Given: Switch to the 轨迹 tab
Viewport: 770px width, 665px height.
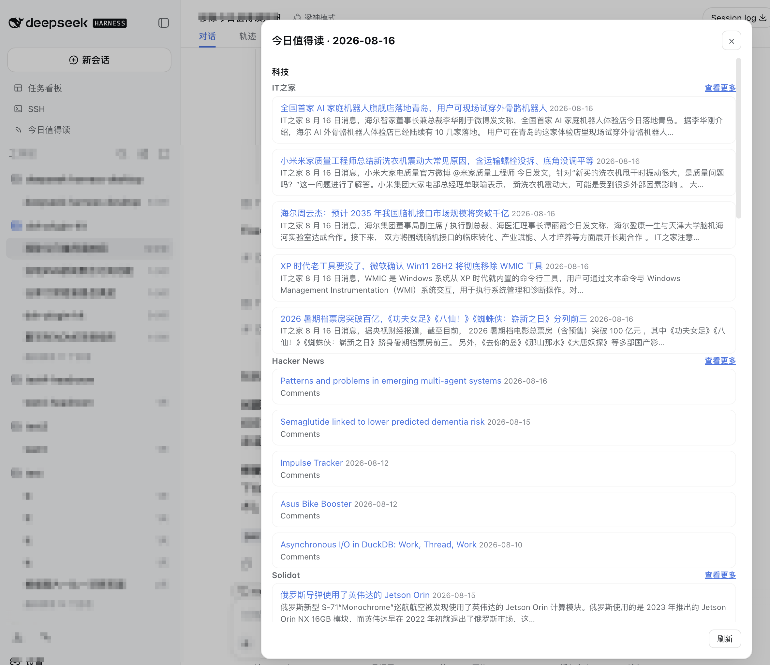Looking at the screenshot, I should (247, 36).
